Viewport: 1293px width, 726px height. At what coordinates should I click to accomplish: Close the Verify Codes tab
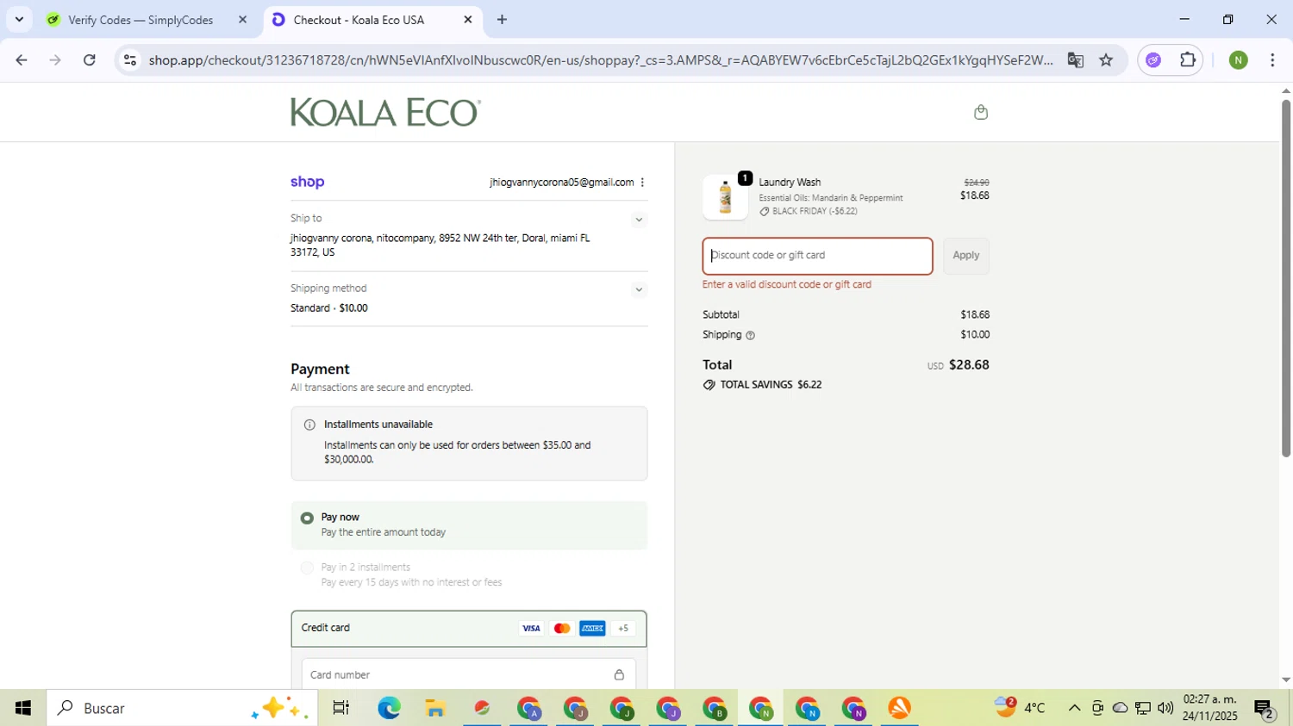(x=242, y=19)
